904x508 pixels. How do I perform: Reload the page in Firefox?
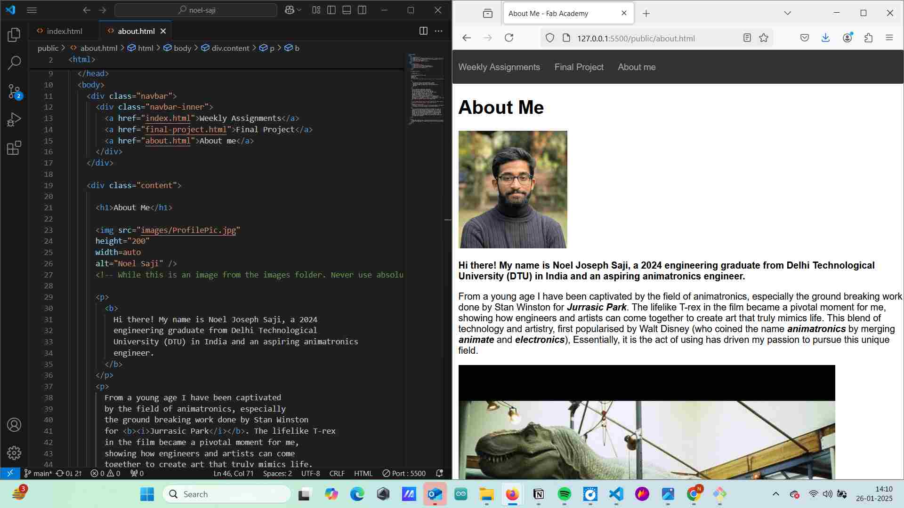pyautogui.click(x=509, y=38)
